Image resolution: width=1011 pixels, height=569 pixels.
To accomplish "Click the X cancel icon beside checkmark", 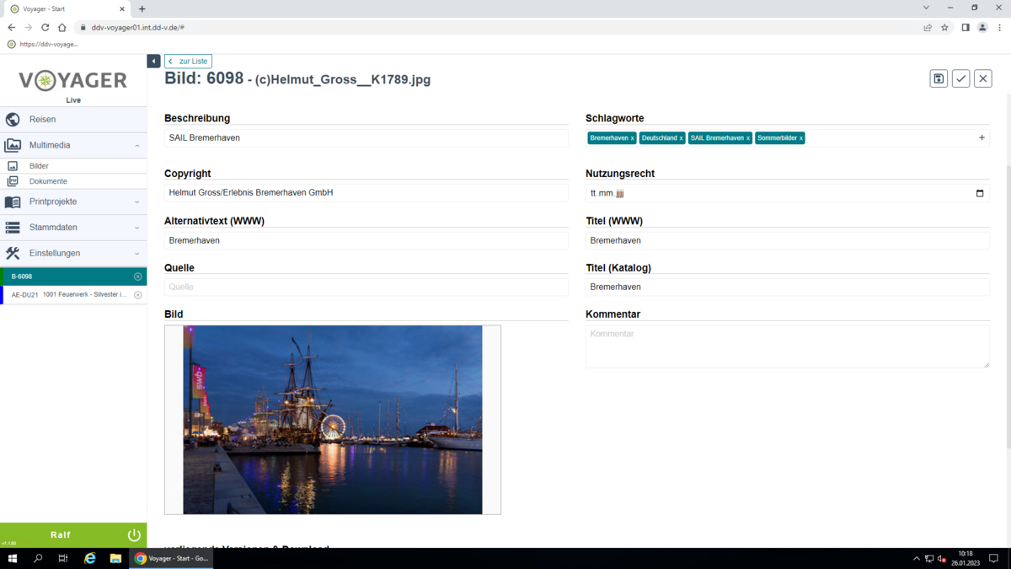I will [x=983, y=78].
